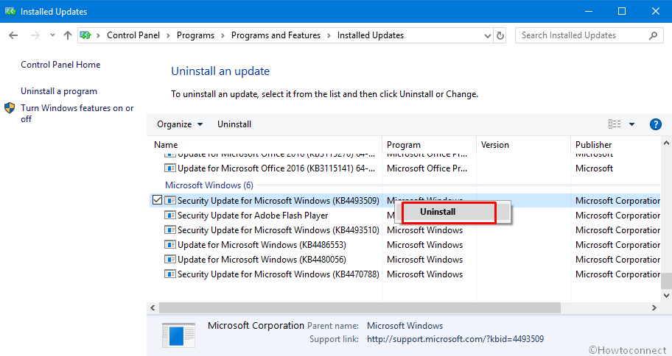The image size is (672, 356).
Task: Click the change view icon
Action: [615, 124]
